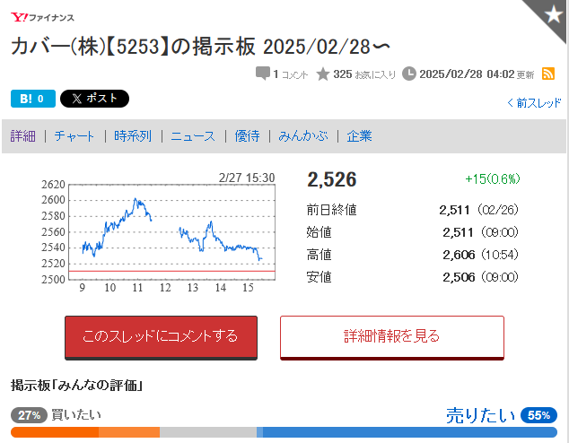Screen dimensions: 569x443
Task: Click the current price 2,526
Action: pos(332,179)
